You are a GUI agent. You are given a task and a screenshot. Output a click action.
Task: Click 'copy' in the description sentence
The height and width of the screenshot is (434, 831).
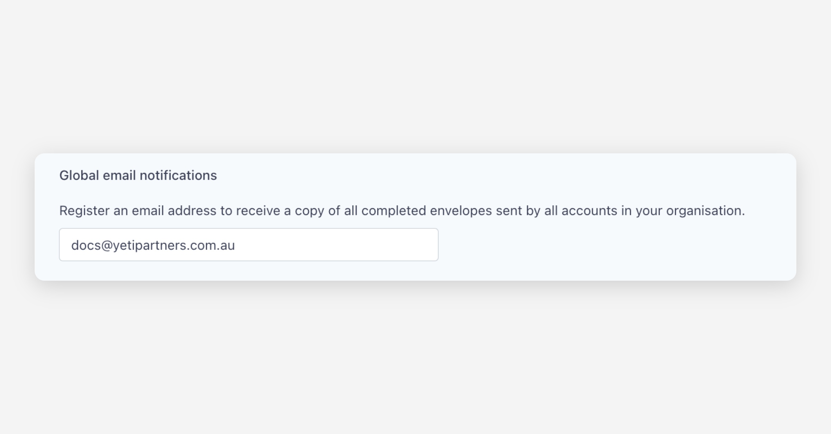tap(309, 211)
